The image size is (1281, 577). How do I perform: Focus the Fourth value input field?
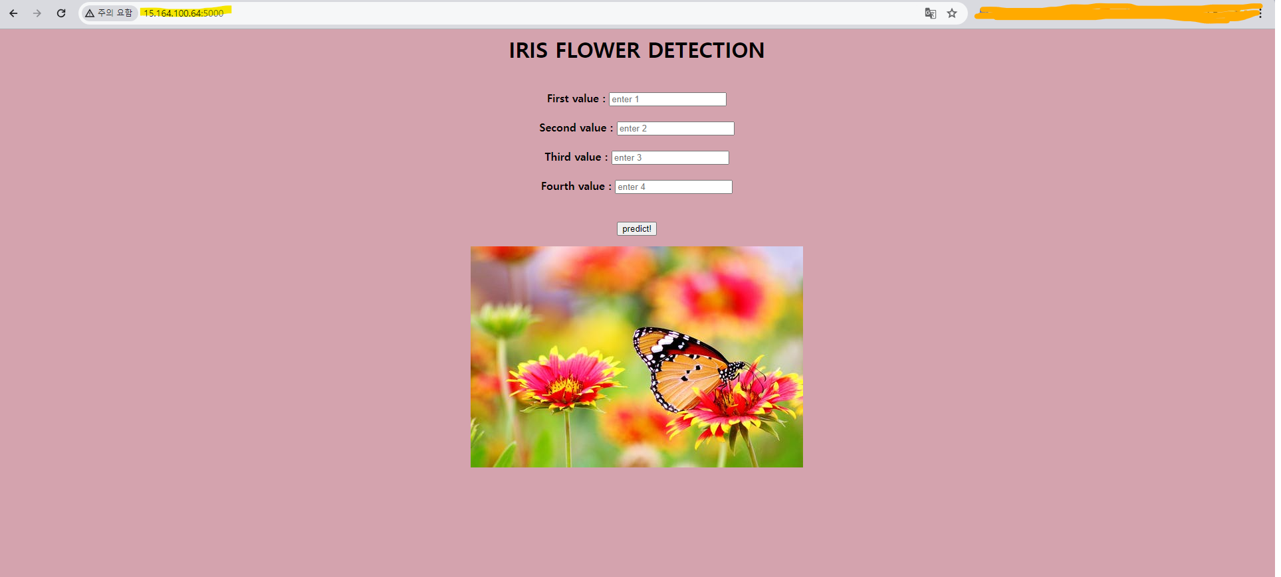(x=673, y=187)
